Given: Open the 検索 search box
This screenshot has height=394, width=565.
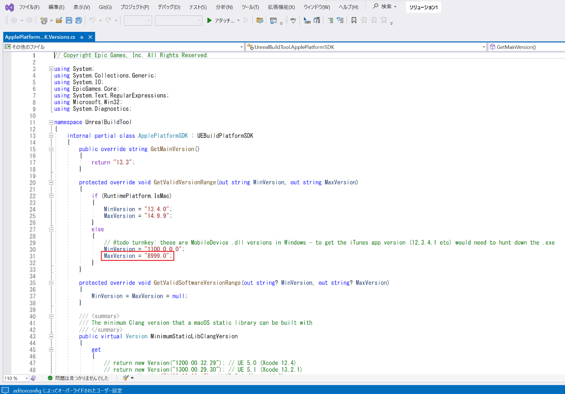Looking at the screenshot, I should [385, 6].
